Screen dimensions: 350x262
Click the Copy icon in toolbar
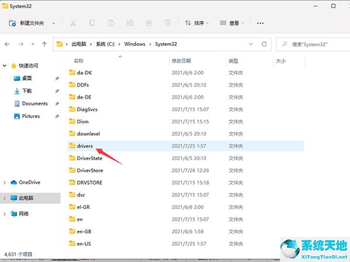pos(92,23)
